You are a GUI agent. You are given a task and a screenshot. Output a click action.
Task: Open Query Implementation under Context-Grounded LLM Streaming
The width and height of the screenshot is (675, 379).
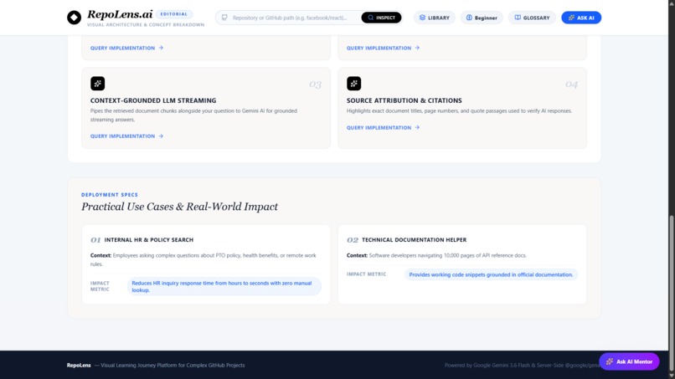126,136
